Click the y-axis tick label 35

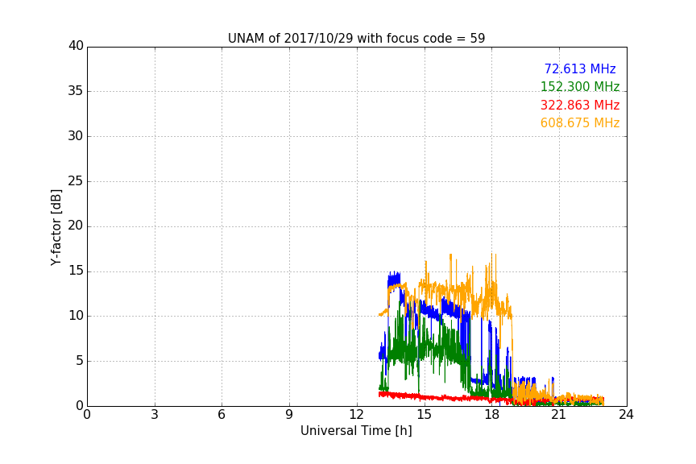tap(76, 91)
